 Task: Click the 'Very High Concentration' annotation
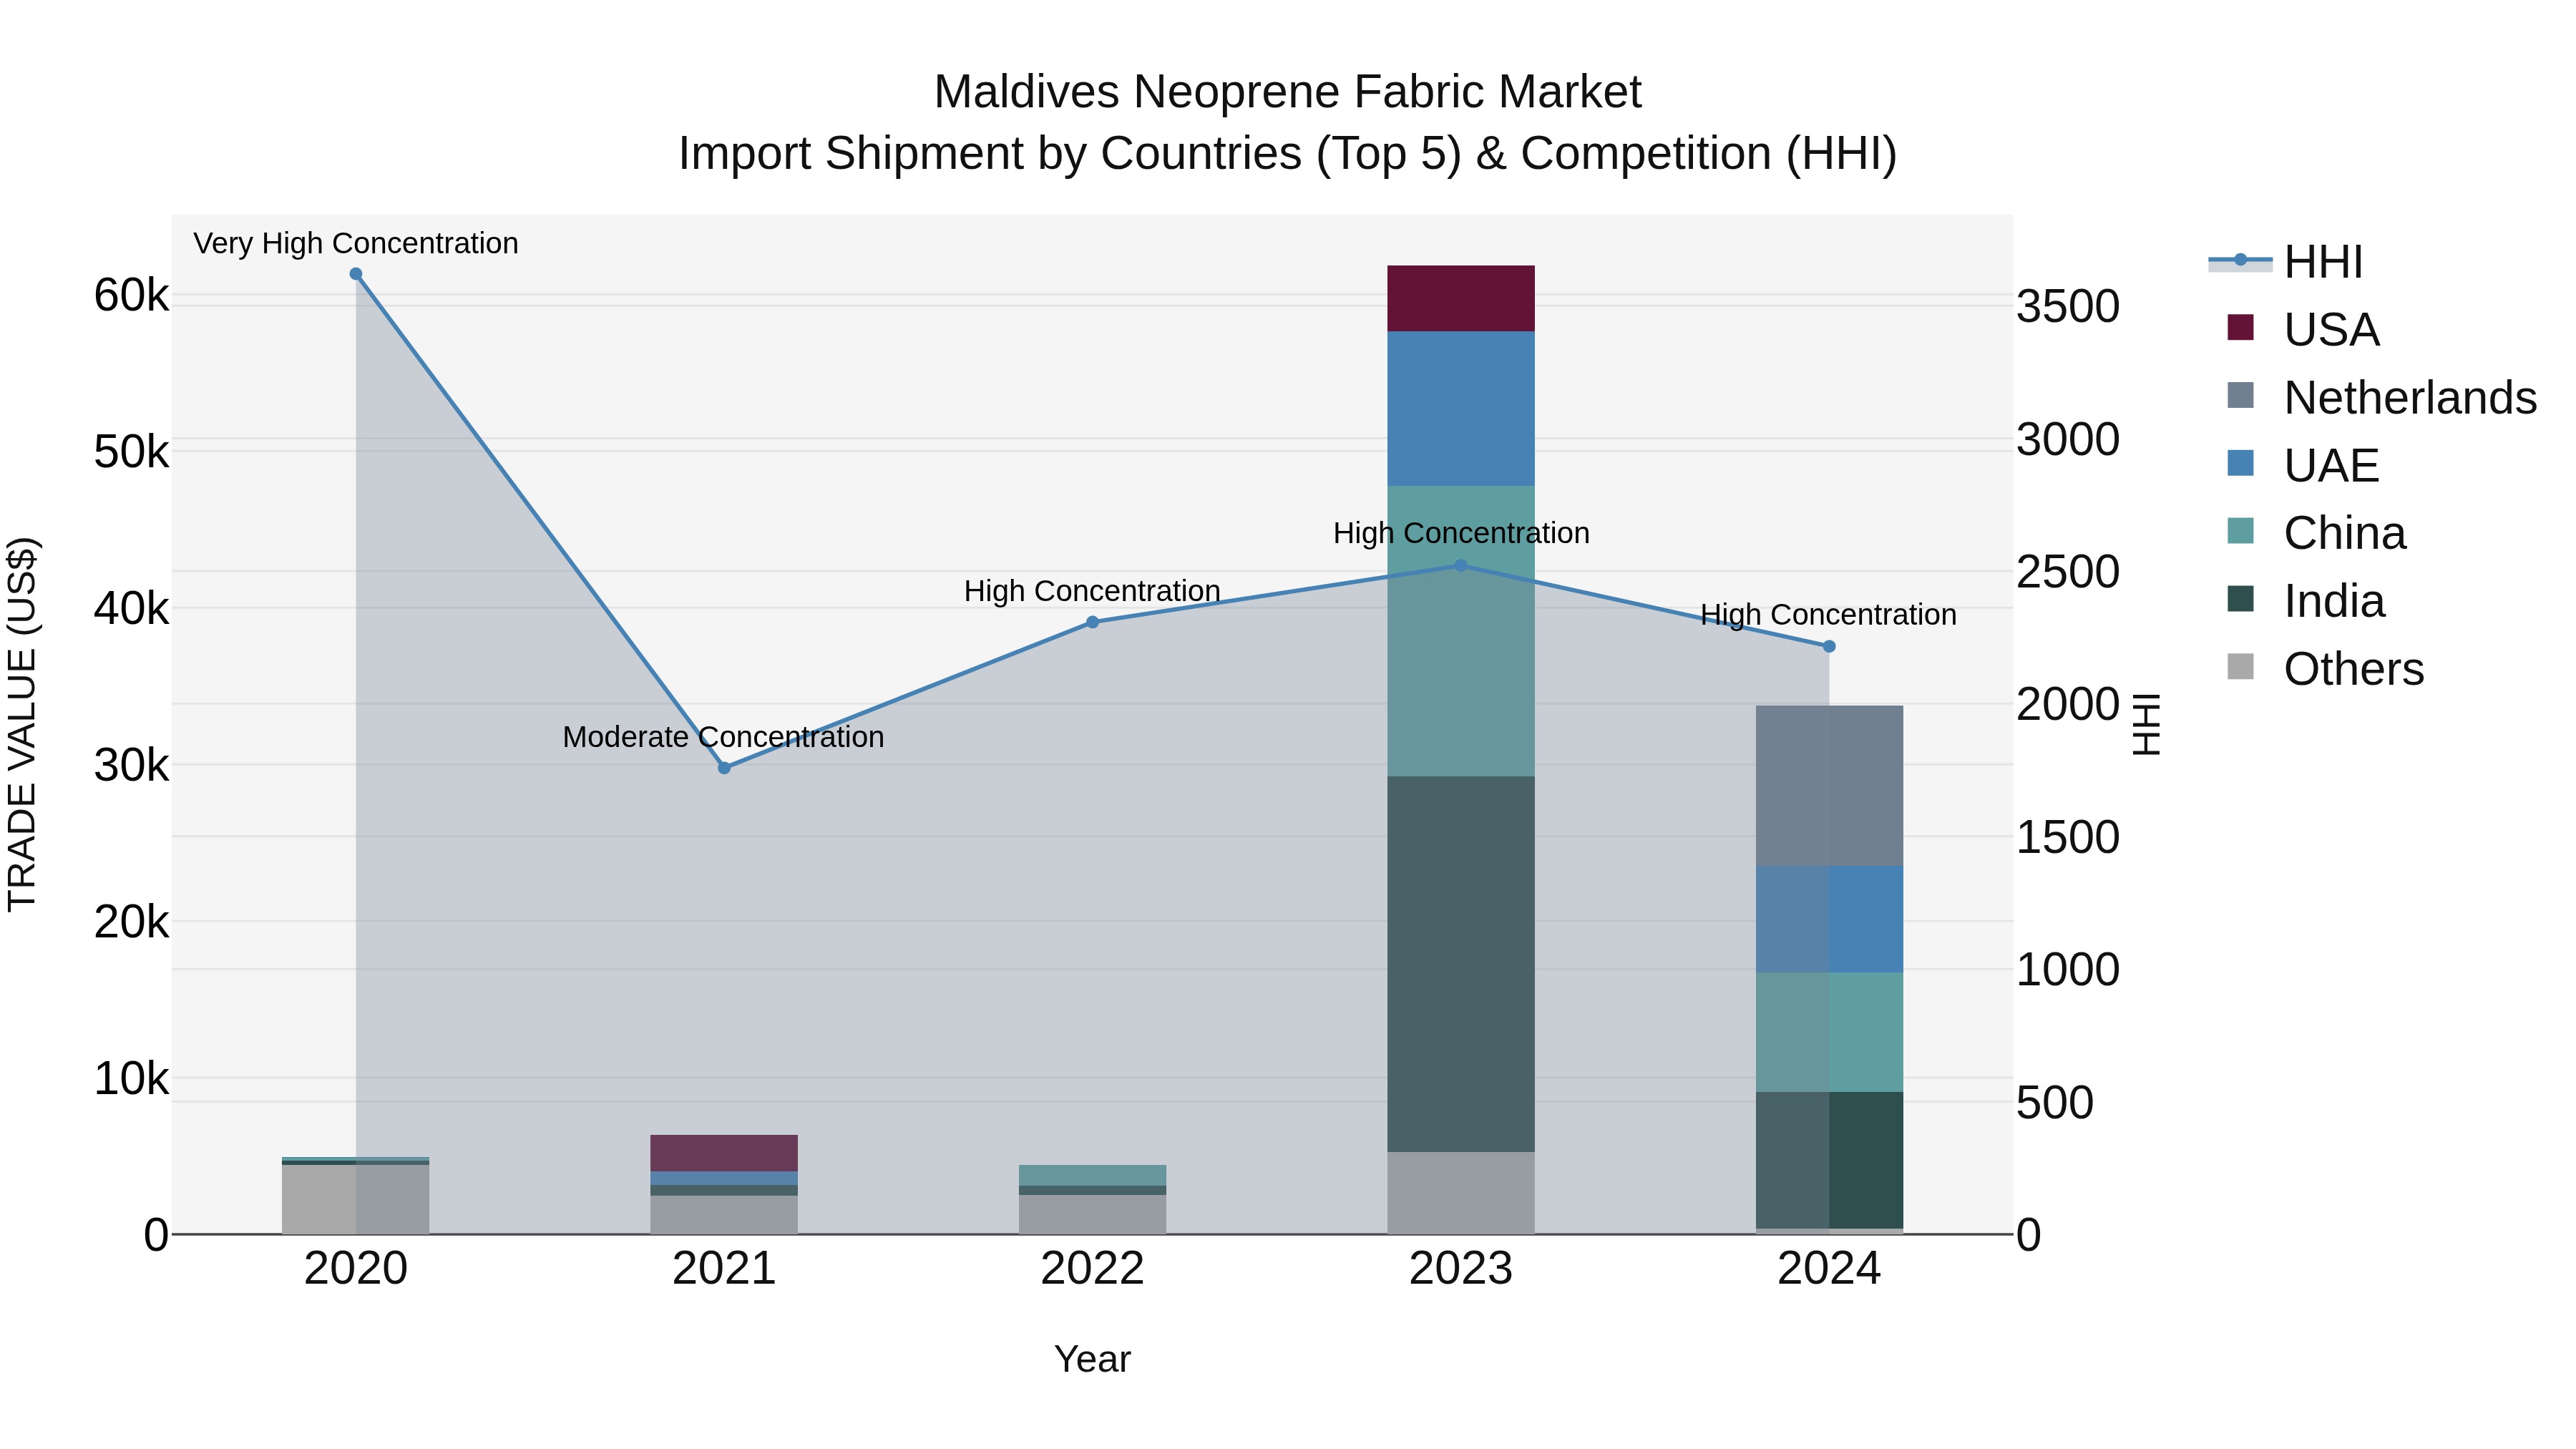356,243
